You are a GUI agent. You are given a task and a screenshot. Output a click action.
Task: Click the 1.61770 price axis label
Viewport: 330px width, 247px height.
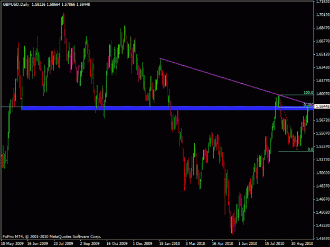click(x=323, y=81)
